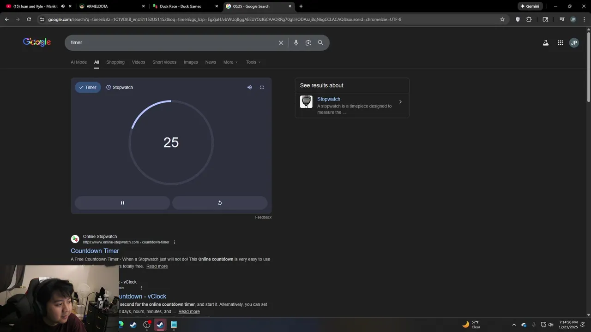Switch to the Duck Race browser tab
The height and width of the screenshot is (332, 591).
[185, 6]
